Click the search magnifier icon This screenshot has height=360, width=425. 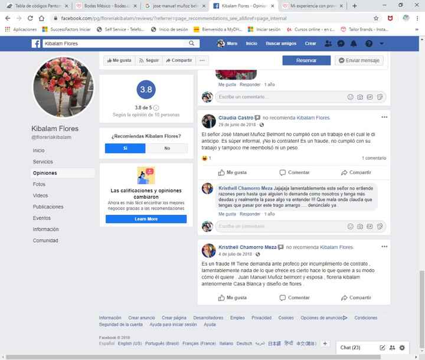coord(192,43)
